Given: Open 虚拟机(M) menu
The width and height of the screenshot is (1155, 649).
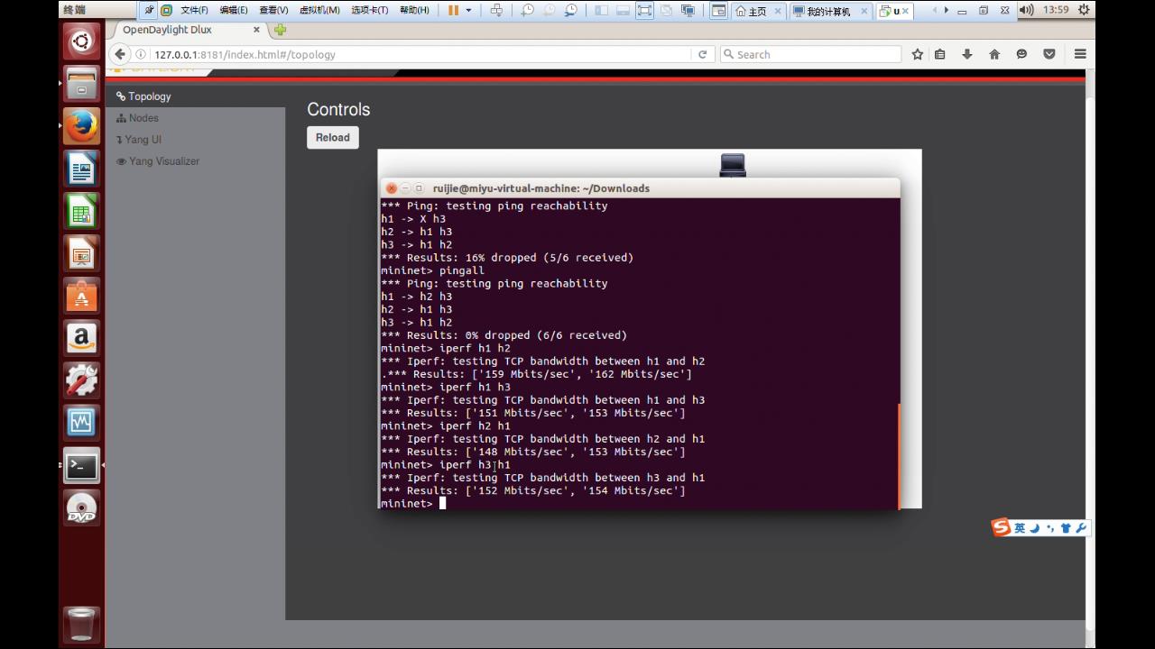Looking at the screenshot, I should pyautogui.click(x=319, y=11).
